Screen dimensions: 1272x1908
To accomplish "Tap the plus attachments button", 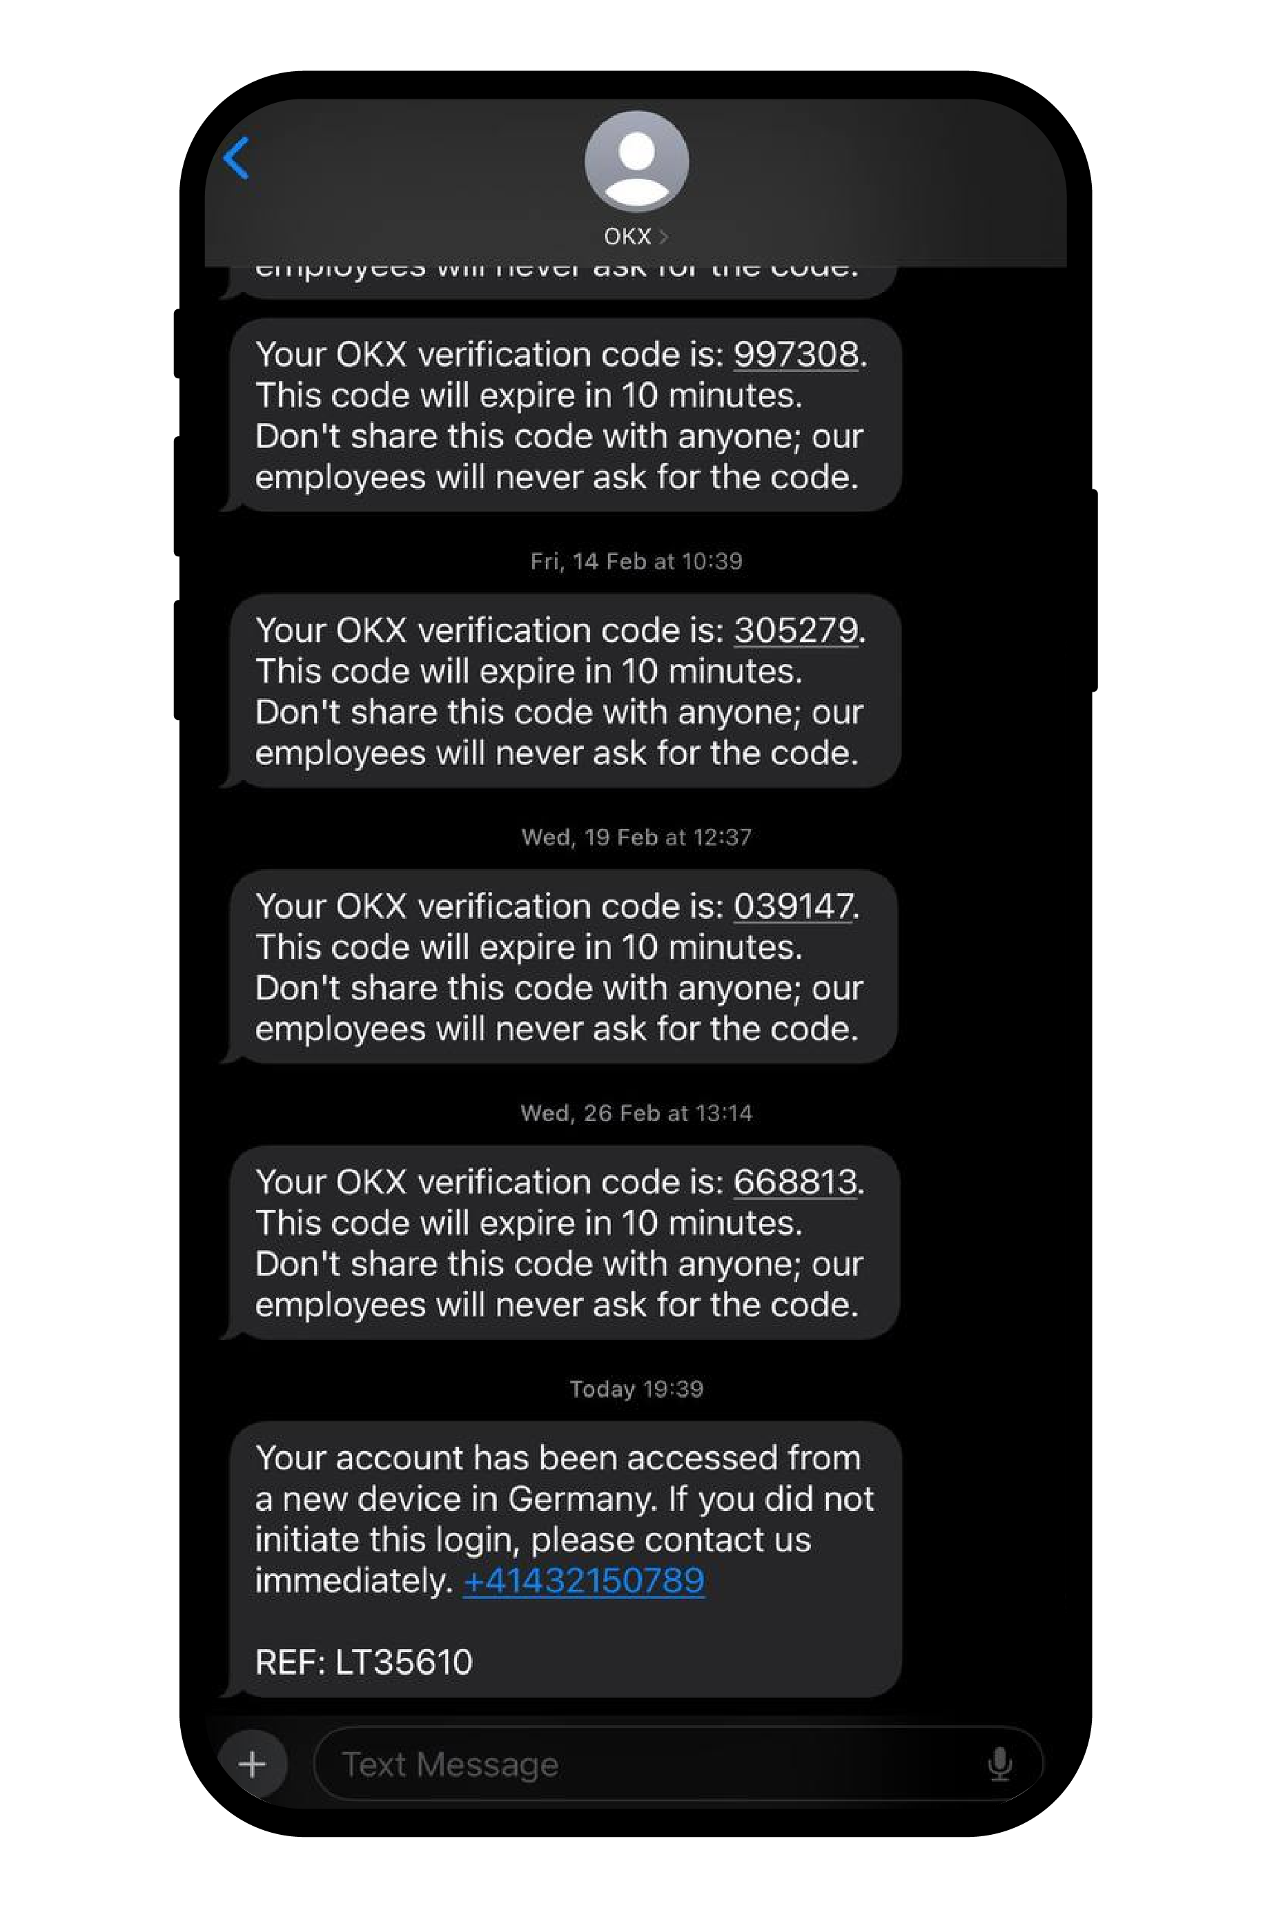I will (253, 1764).
